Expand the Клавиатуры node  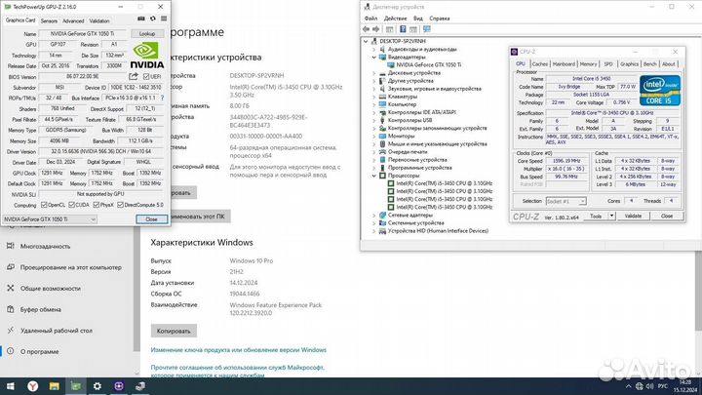click(x=373, y=97)
